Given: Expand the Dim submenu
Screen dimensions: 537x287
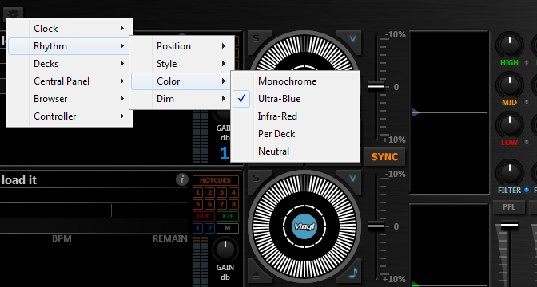Looking at the screenshot, I should pos(182,99).
